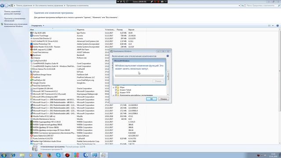The width and height of the screenshot is (281, 158).
Task: Toggle Компоненты для работы с мультимедиа checkbox
Action: tap(116, 95)
